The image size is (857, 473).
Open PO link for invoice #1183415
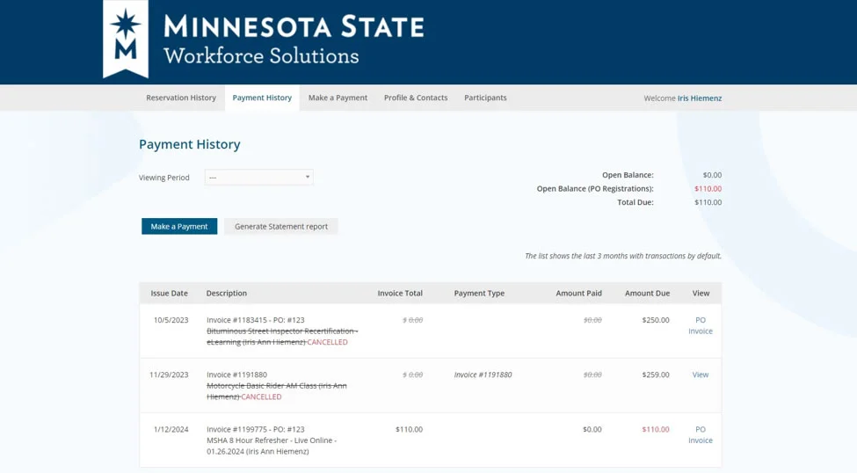point(701,320)
